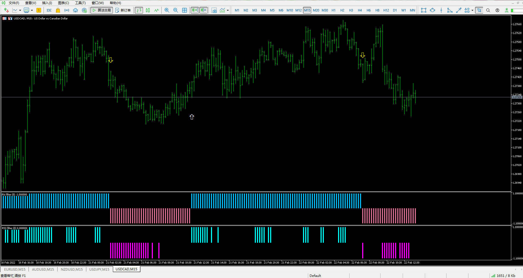The width and height of the screenshot is (523, 278).
Task: Zoom out on the chart
Action: point(176,10)
